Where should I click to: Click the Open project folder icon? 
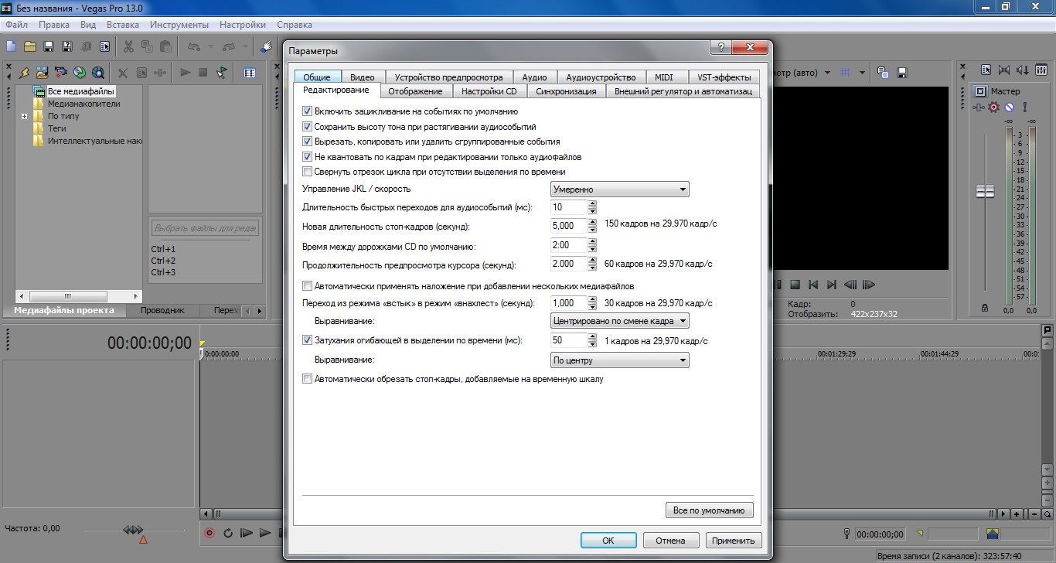29,47
